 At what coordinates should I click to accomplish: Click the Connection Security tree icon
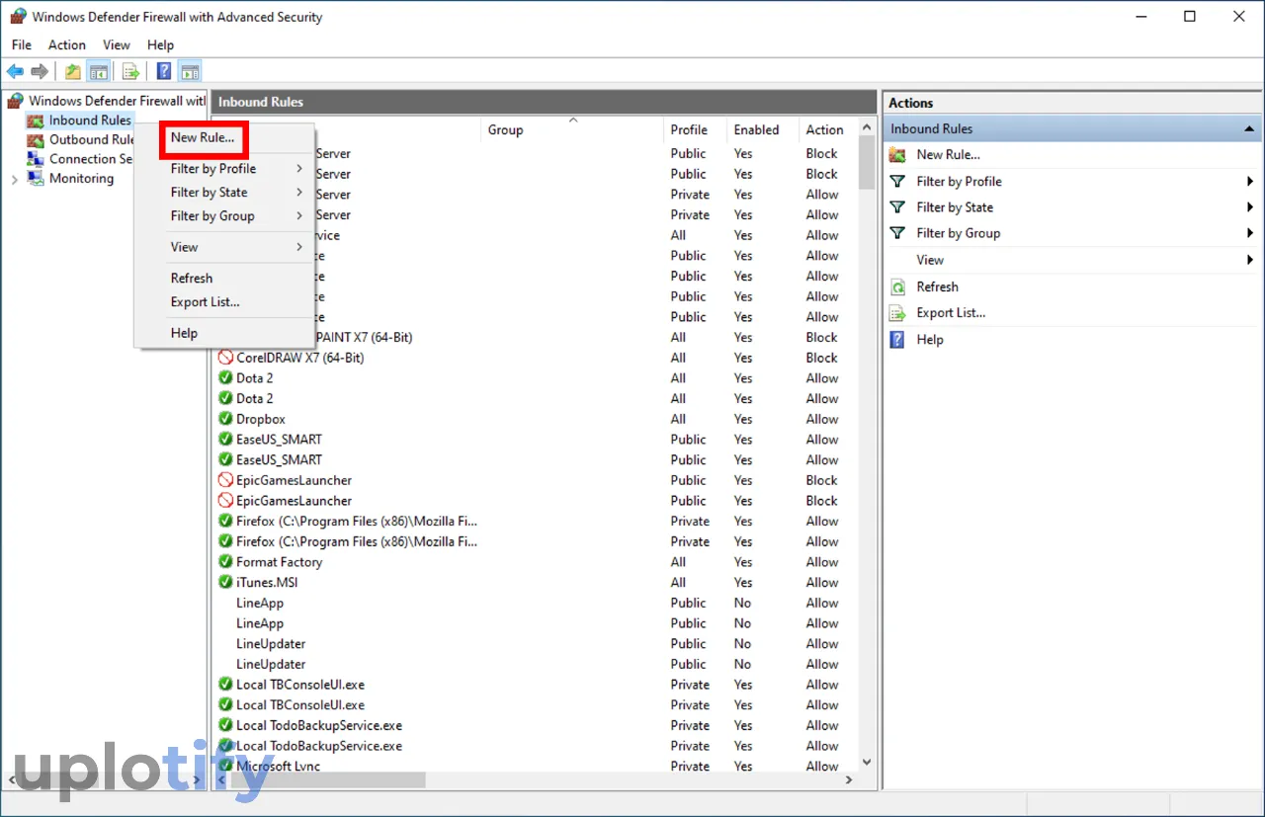tap(36, 159)
